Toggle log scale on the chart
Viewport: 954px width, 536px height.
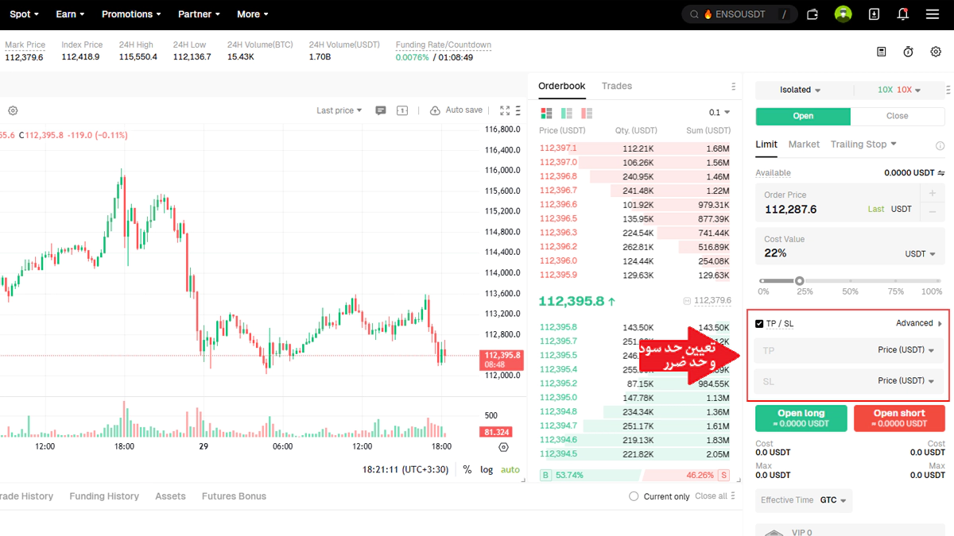coord(487,469)
